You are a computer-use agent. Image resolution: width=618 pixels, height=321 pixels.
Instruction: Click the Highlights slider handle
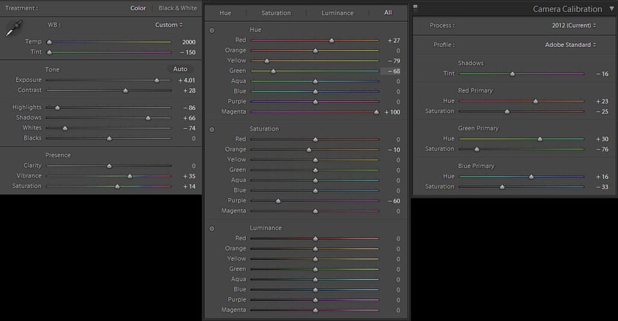pyautogui.click(x=57, y=107)
